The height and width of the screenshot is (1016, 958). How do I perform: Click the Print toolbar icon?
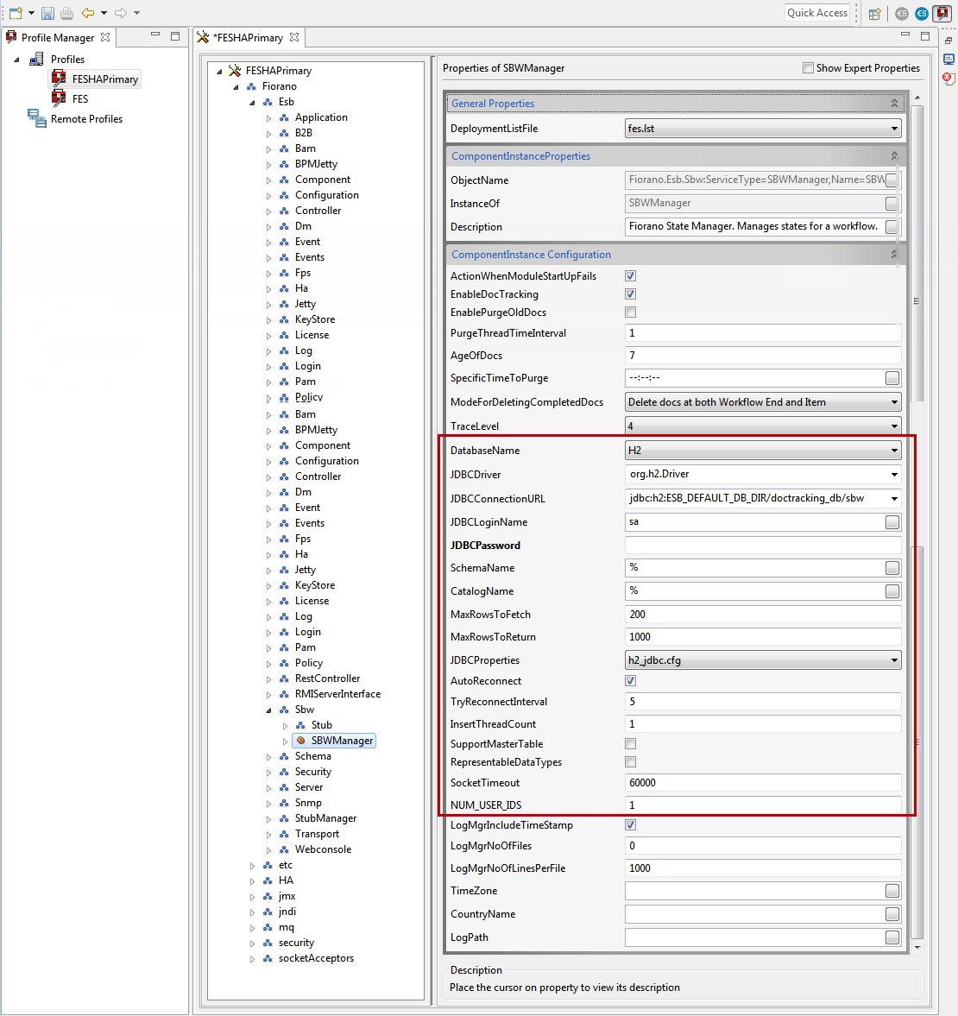point(66,13)
